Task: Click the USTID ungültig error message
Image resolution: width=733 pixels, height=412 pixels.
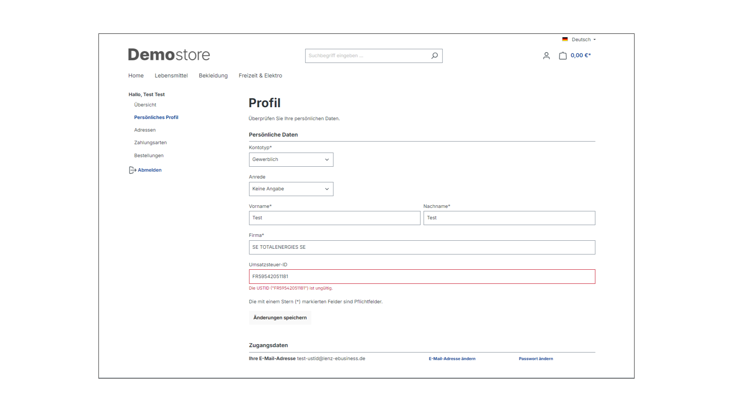Action: [x=291, y=288]
